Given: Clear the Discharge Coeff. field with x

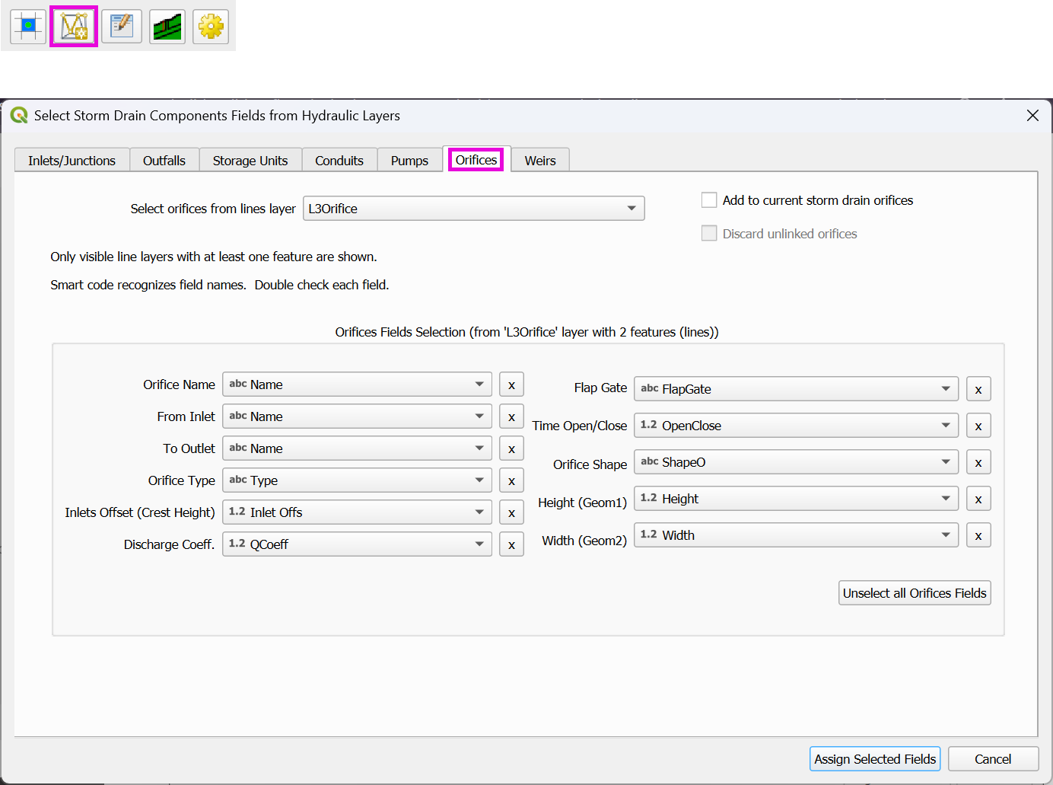Looking at the screenshot, I should 511,545.
